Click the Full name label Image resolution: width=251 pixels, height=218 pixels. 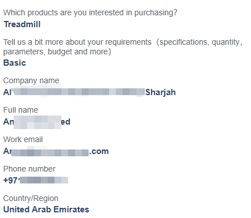[20, 110]
